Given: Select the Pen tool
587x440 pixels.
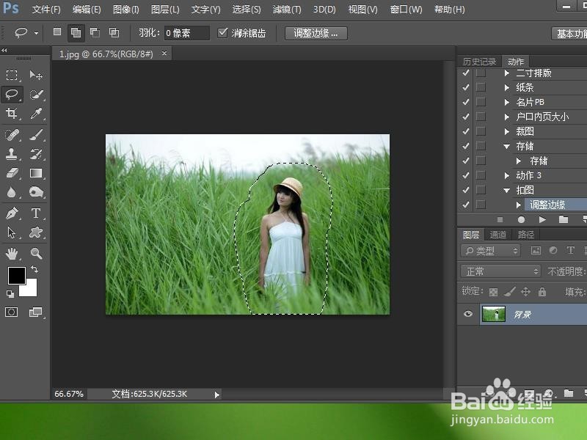Looking at the screenshot, I should pyautogui.click(x=12, y=213).
